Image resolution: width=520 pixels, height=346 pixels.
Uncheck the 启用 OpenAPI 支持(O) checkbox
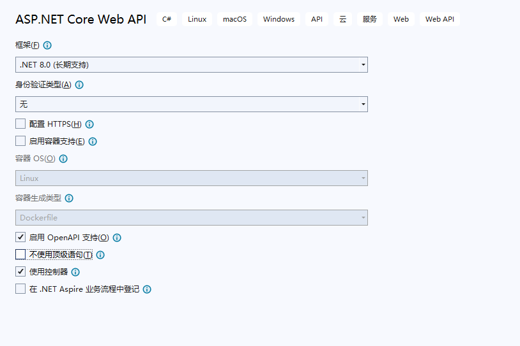pos(20,237)
